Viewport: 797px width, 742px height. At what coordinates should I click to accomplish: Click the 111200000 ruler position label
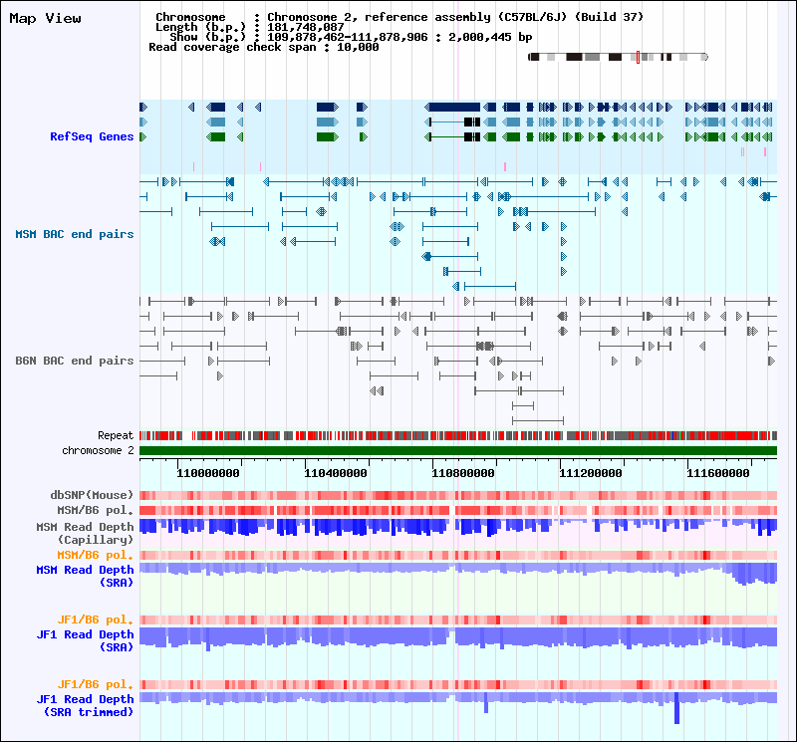point(591,474)
